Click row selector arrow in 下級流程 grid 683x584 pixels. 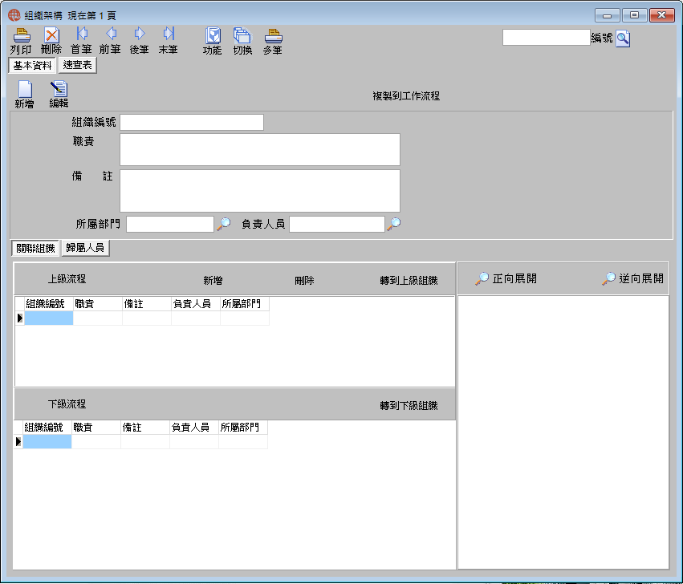pyautogui.click(x=18, y=441)
